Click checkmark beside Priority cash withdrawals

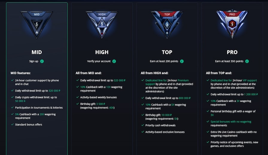tap(143, 125)
